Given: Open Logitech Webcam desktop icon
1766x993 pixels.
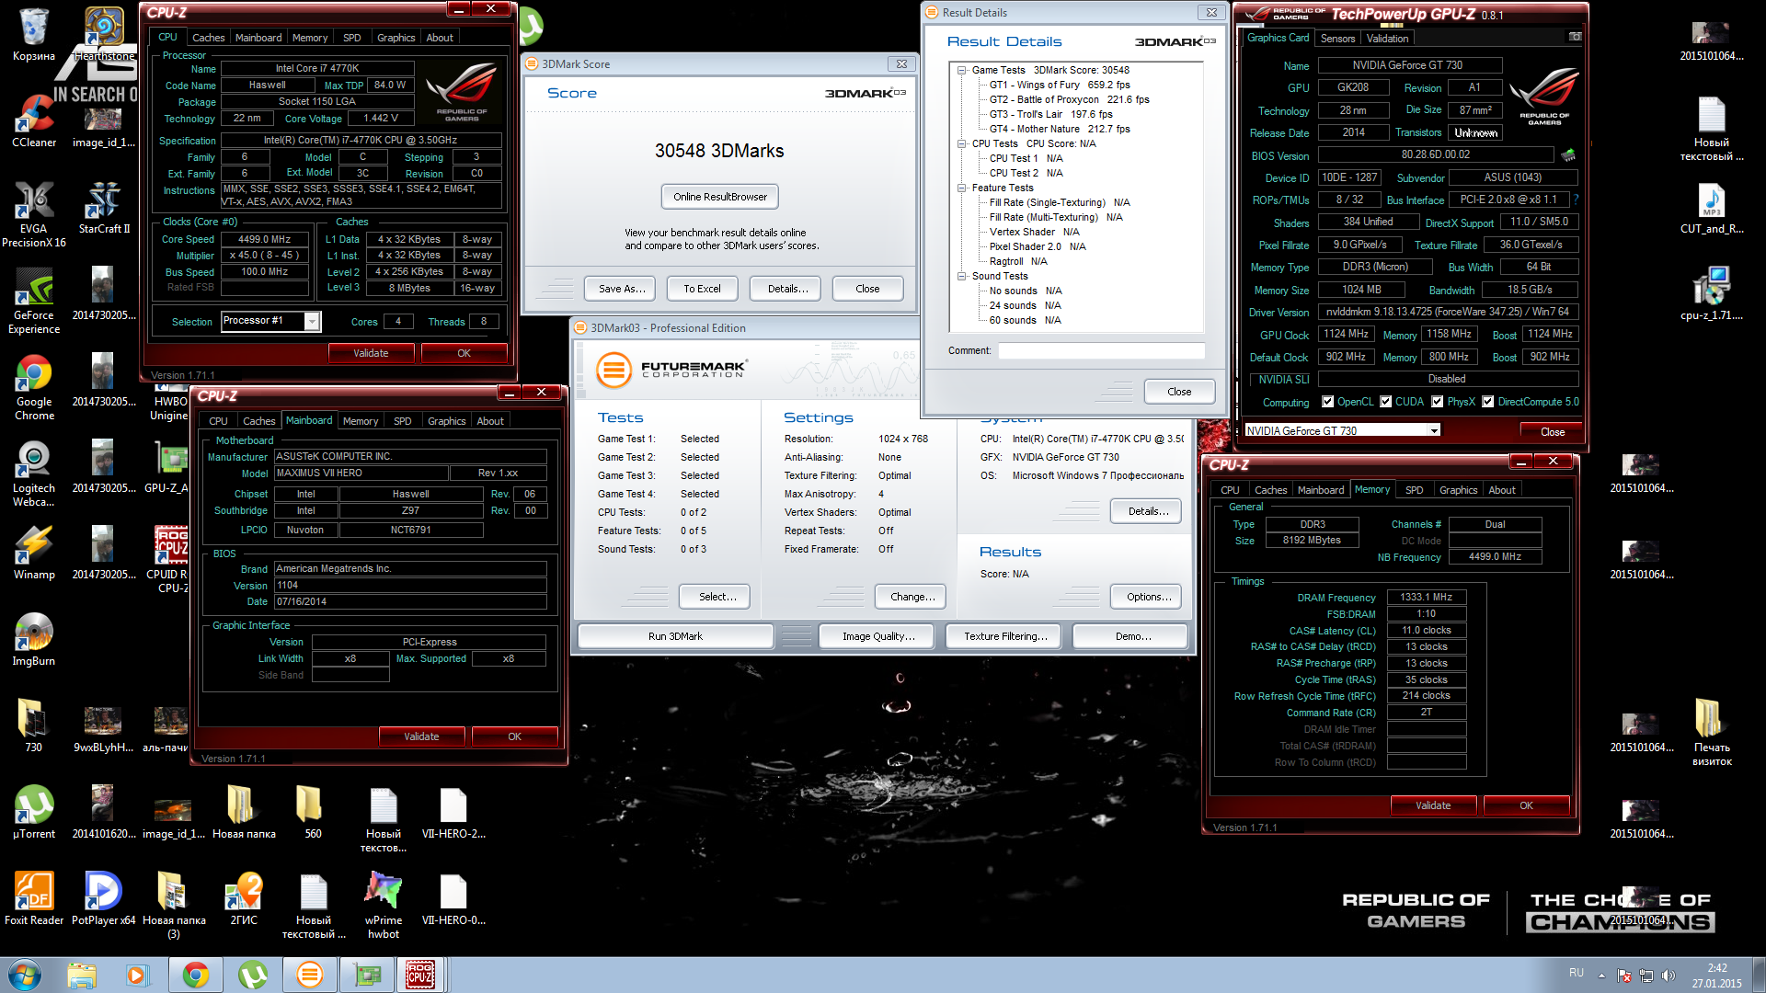Looking at the screenshot, I should [x=34, y=474].
